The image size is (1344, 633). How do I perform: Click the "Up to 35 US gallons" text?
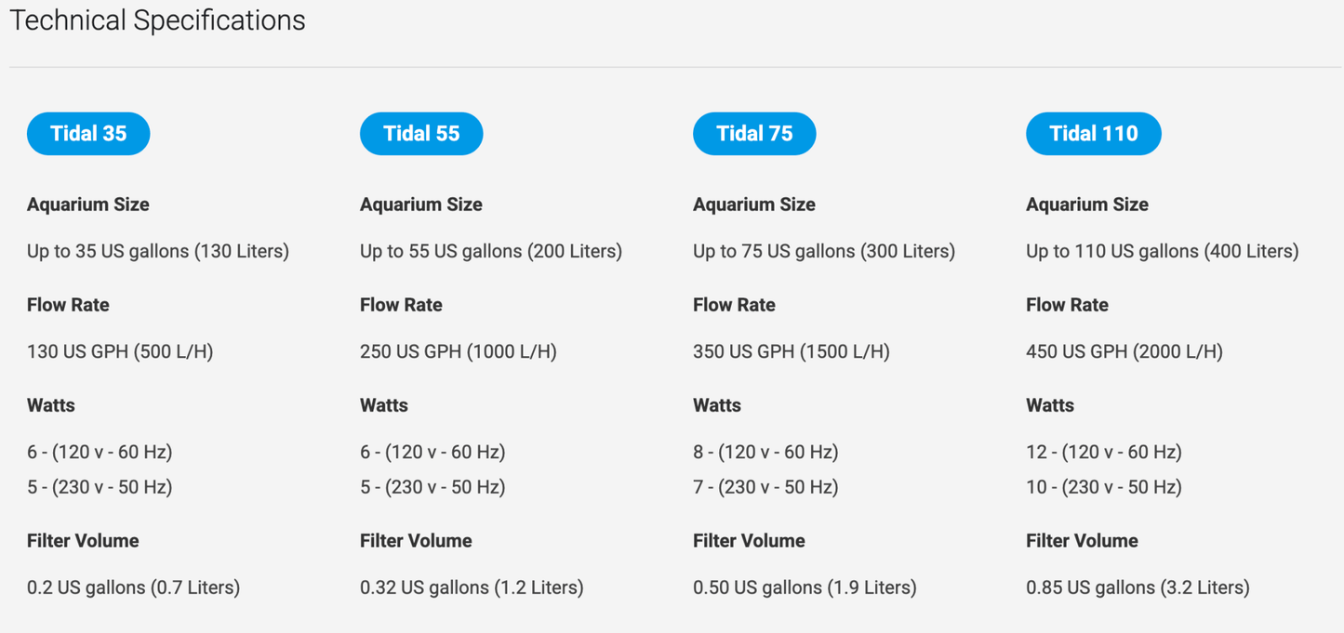click(x=158, y=251)
